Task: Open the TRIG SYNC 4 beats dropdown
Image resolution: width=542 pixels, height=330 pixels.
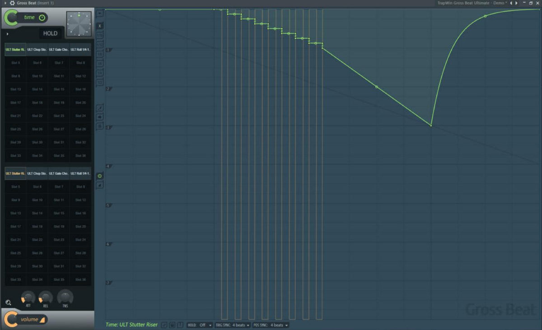Action: [x=232, y=325]
